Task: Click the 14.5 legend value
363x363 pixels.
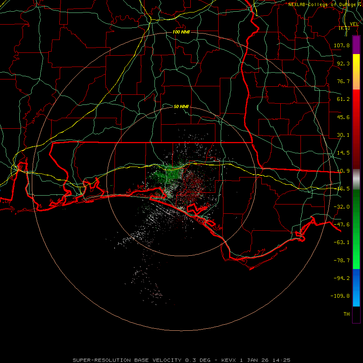Action: (x=343, y=153)
